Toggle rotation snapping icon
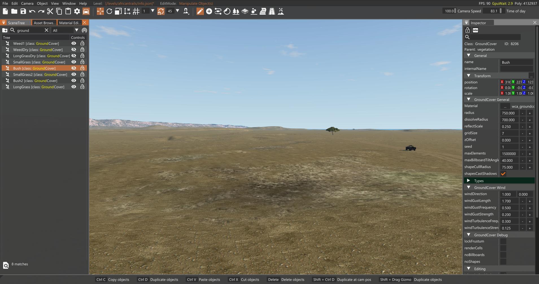This screenshot has height=284, width=539. coord(161,11)
